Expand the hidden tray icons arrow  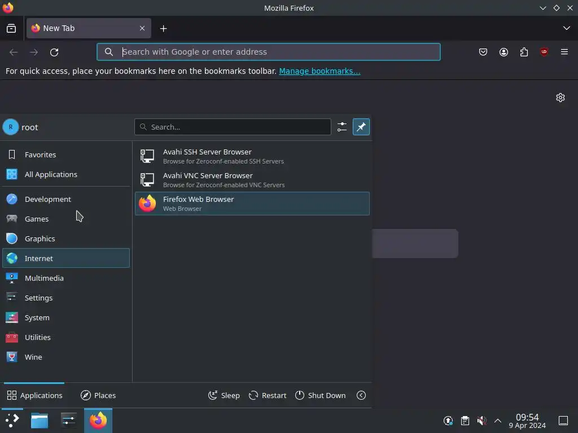498,421
